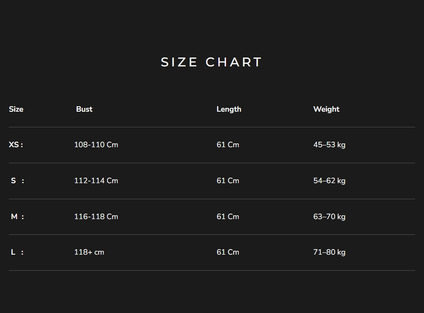Click the 116-118 Cm bust value
424x313 pixels.
(96, 217)
